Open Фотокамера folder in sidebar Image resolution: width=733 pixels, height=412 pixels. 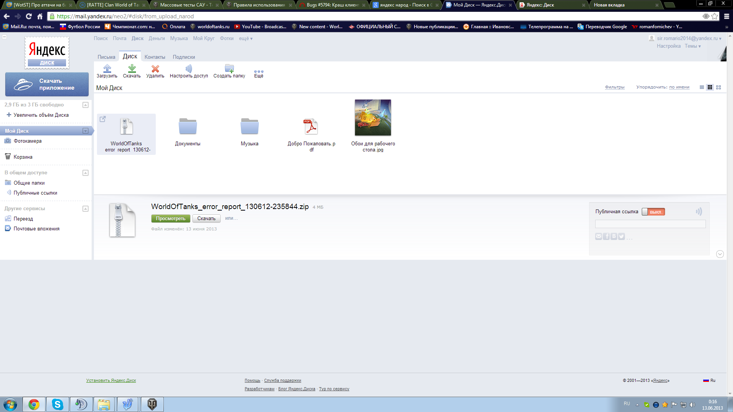[x=27, y=141]
